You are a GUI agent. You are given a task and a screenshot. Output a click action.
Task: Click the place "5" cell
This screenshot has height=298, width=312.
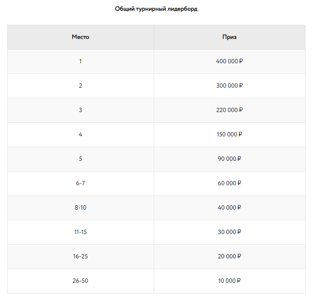click(80, 159)
